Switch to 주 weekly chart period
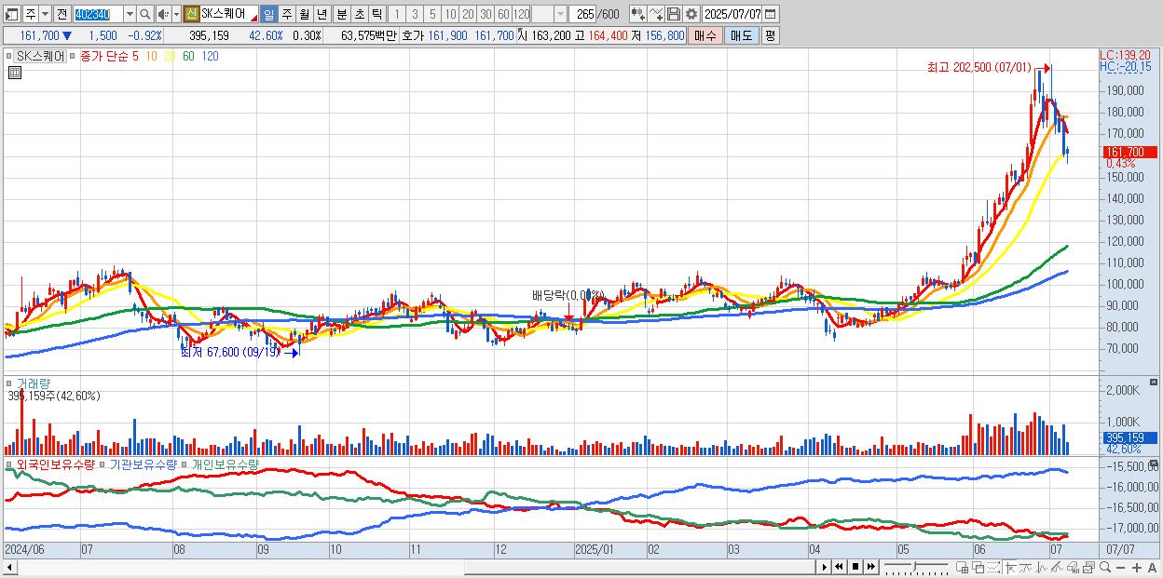This screenshot has width=1163, height=578. point(286,14)
